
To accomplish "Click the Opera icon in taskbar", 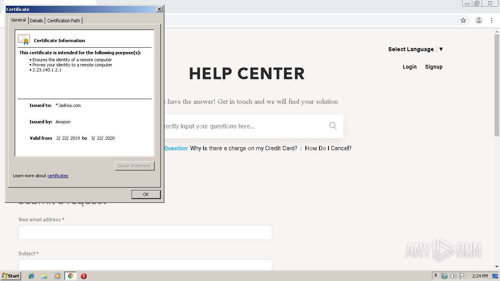I will 84,276.
